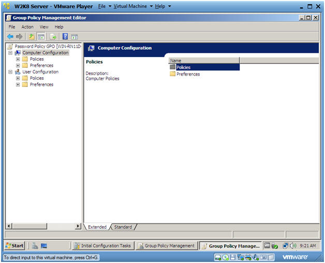325x263 pixels.
Task: Click the Up One Level toolbar icon
Action: point(32,37)
